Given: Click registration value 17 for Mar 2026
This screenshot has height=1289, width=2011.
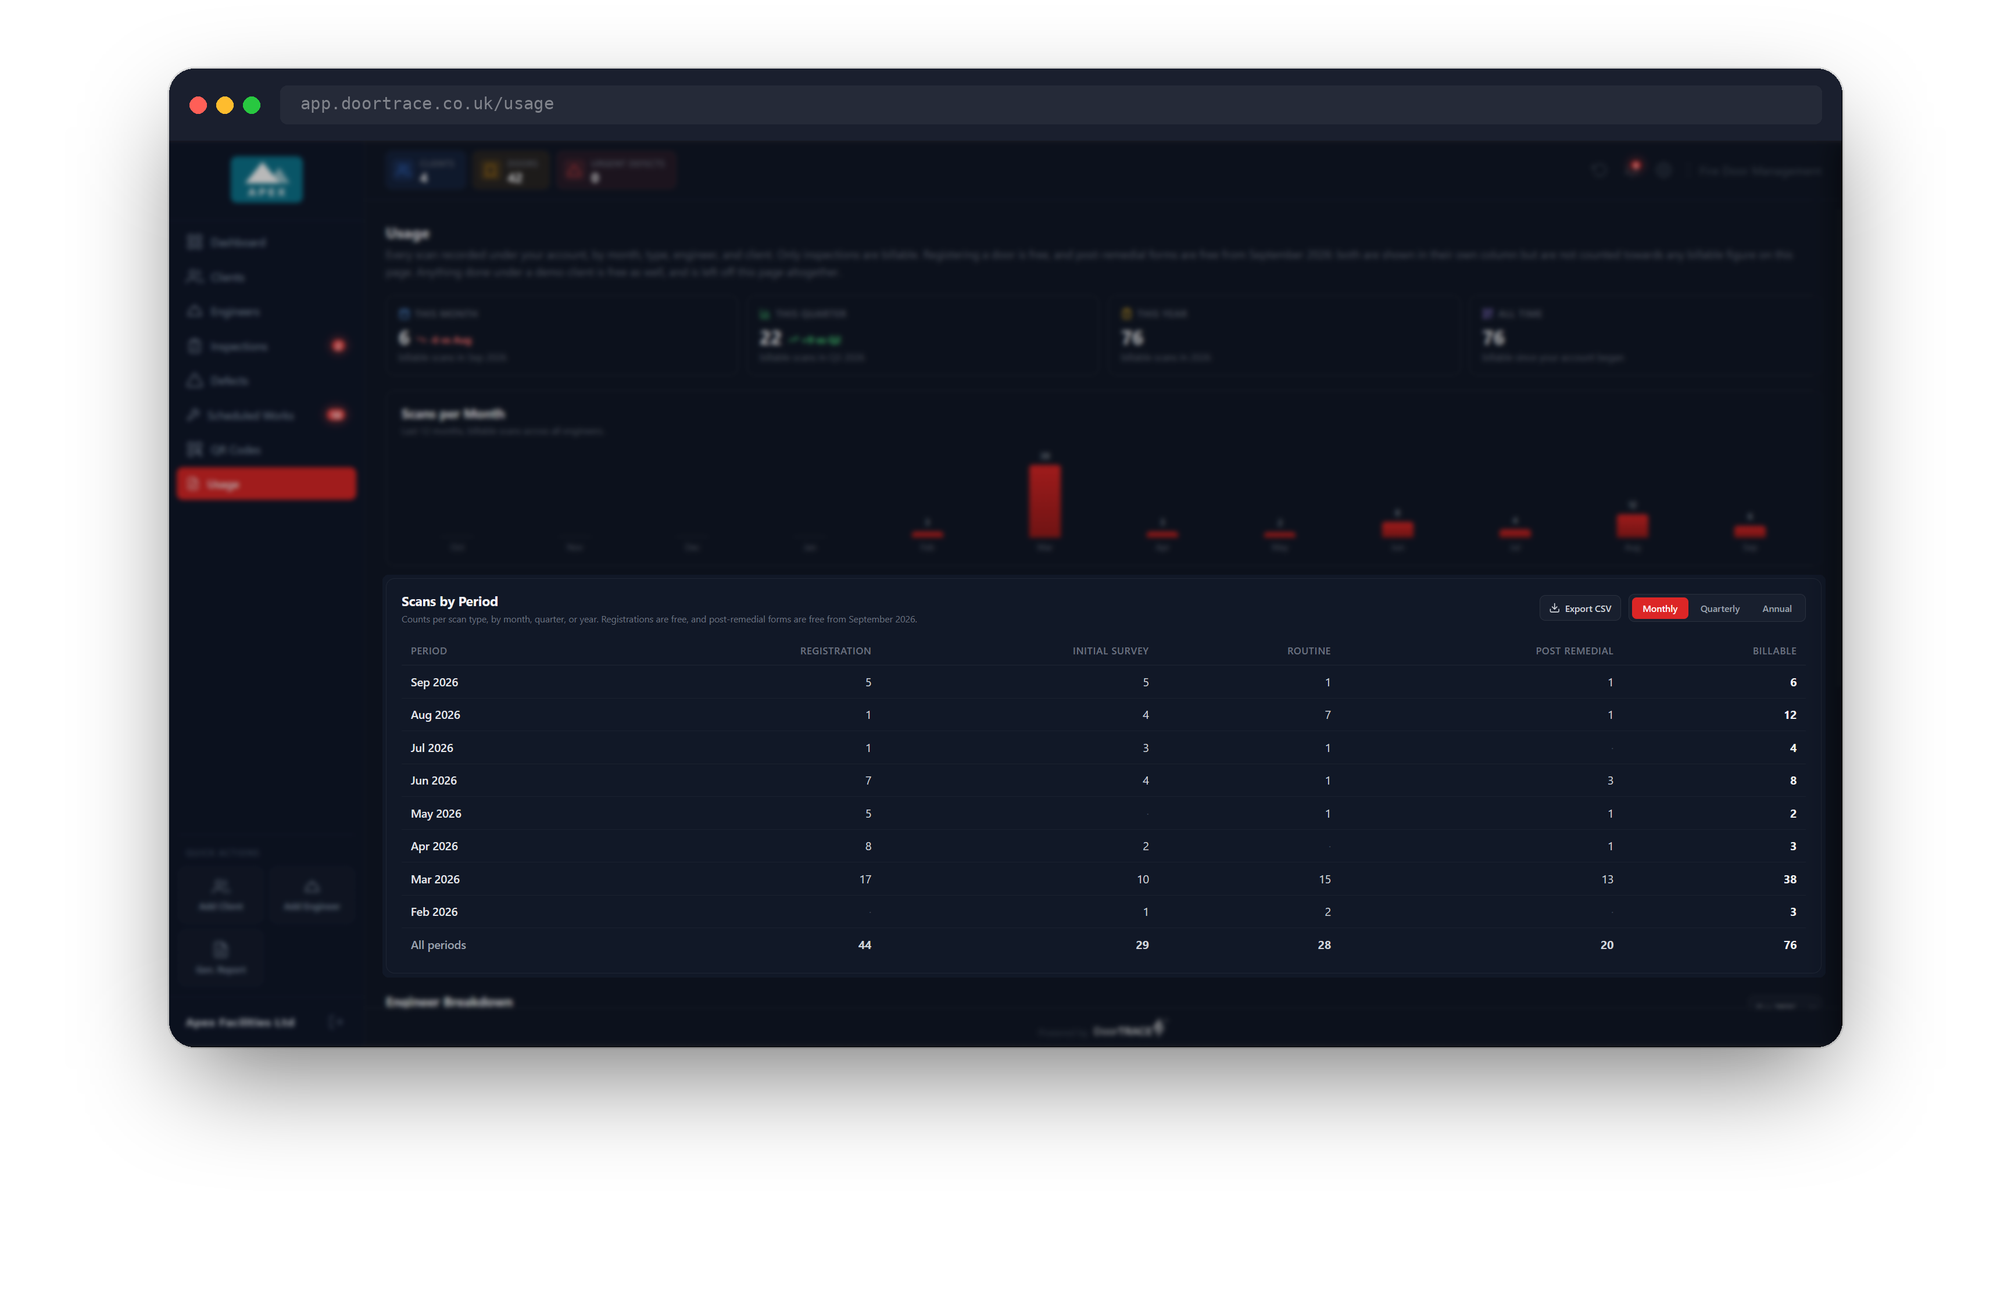Looking at the screenshot, I should [x=864, y=879].
